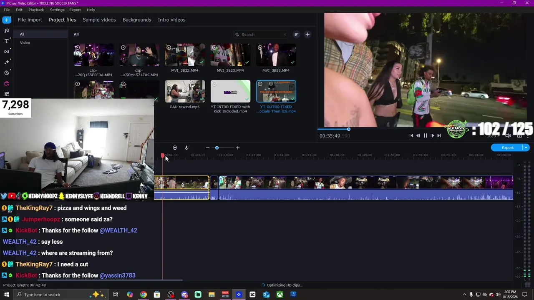Image resolution: width=534 pixels, height=300 pixels.
Task: Open the Xbox app from taskbar
Action: point(280,295)
